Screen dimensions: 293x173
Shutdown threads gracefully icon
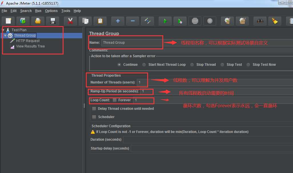click(x=210, y=21)
